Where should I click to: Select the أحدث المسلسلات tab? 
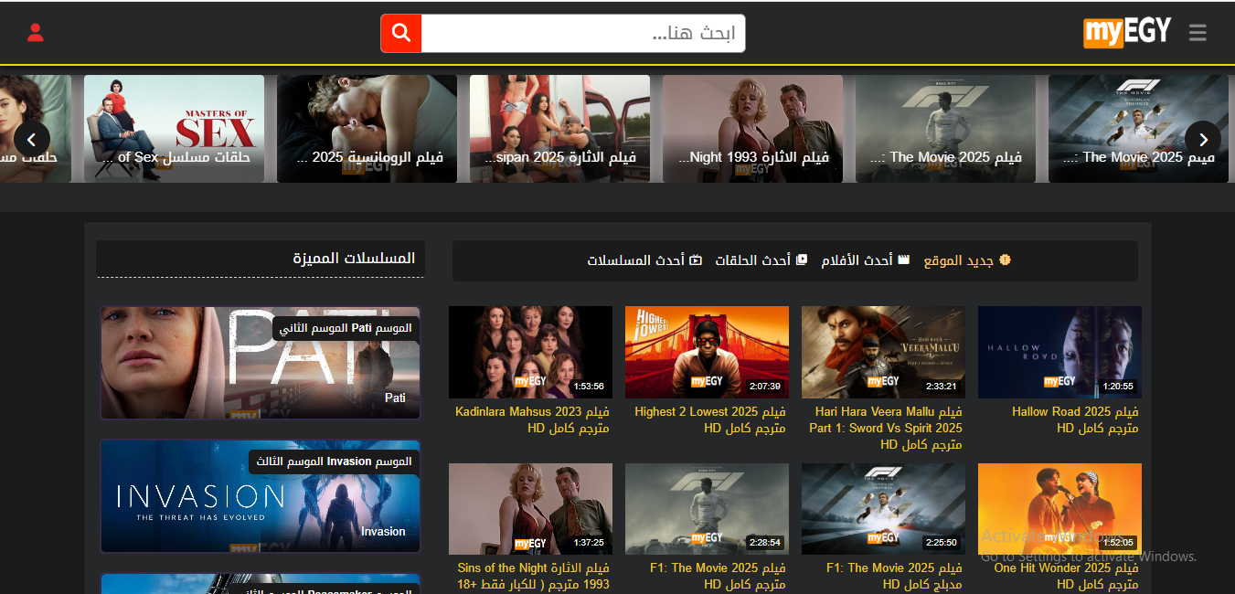[644, 260]
